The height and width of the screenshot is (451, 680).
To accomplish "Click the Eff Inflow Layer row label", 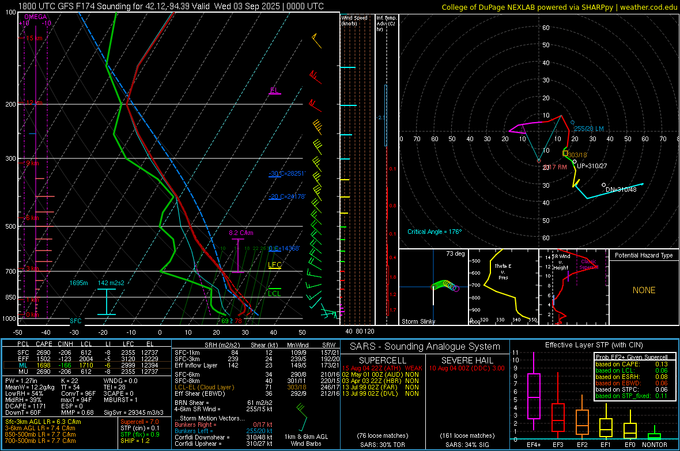I will [196, 365].
